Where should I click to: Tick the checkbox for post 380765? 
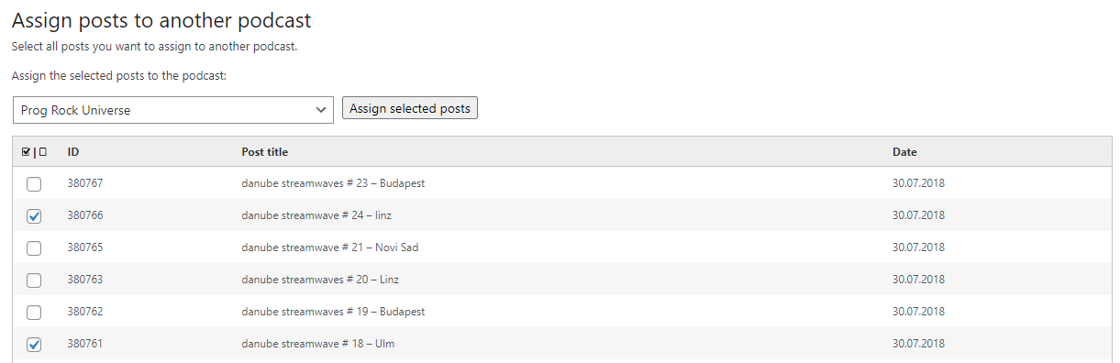[x=34, y=248]
